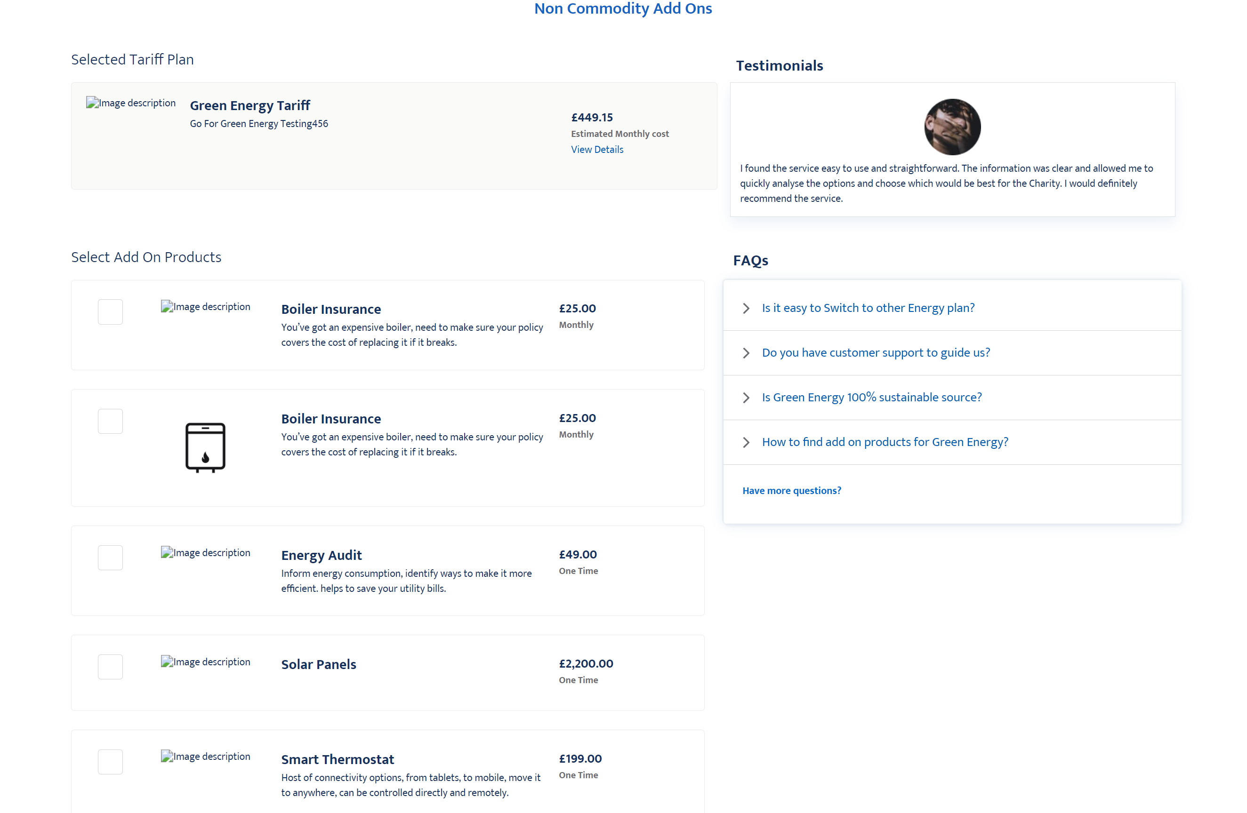Open 'Is Green Energy 100% sustainable source?' question
Viewport: 1247px width, 813px height.
point(871,398)
